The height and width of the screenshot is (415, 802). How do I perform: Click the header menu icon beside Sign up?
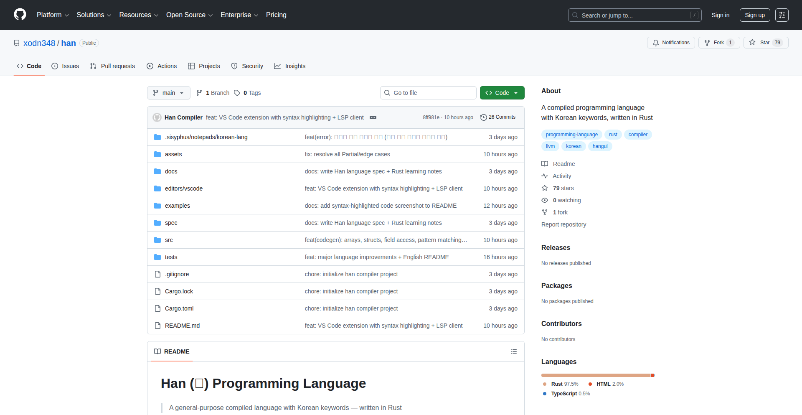coord(782,15)
